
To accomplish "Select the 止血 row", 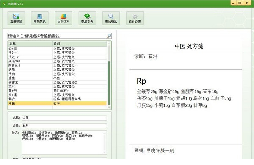I will (x=57, y=78).
